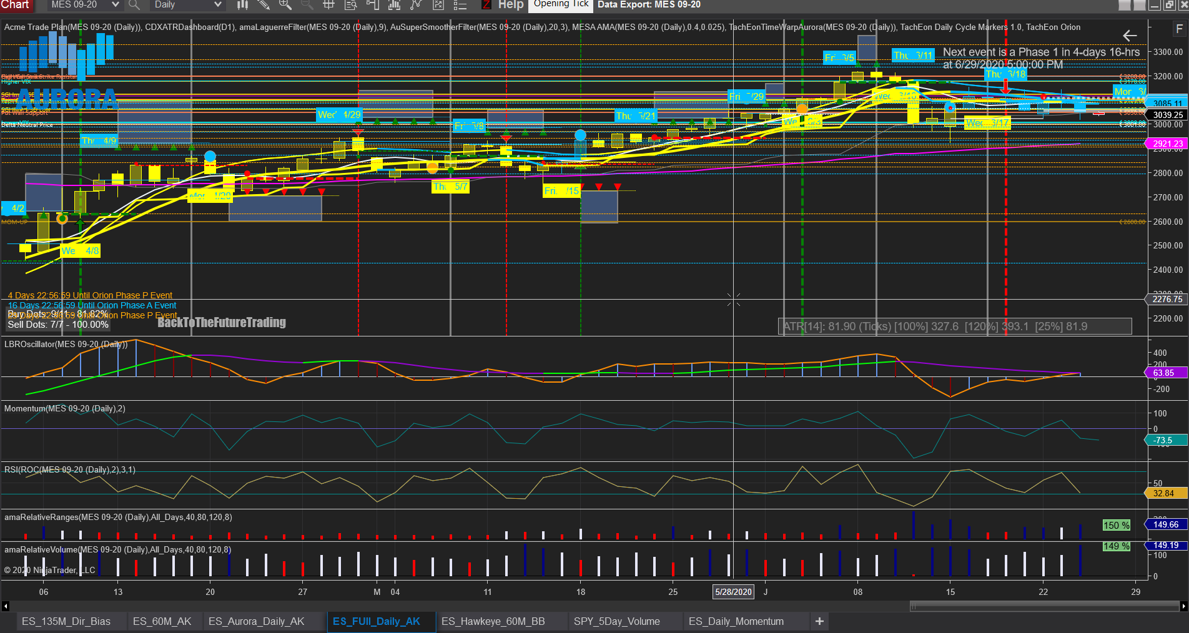Viewport: 1189px width, 633px height.
Task: Open the bar style chart icon
Action: tap(243, 5)
